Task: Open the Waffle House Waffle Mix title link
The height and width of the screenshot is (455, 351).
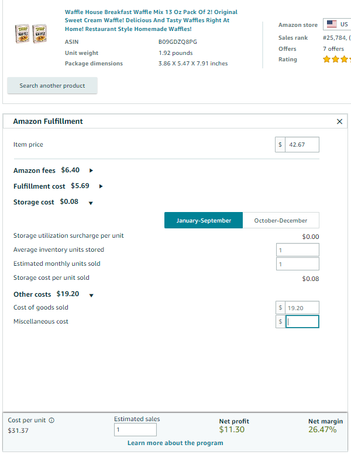Action: [151, 20]
